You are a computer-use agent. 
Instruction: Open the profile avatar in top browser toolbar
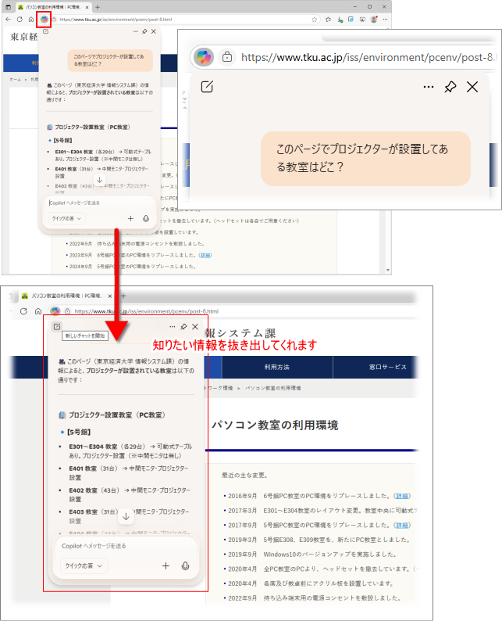click(x=373, y=19)
